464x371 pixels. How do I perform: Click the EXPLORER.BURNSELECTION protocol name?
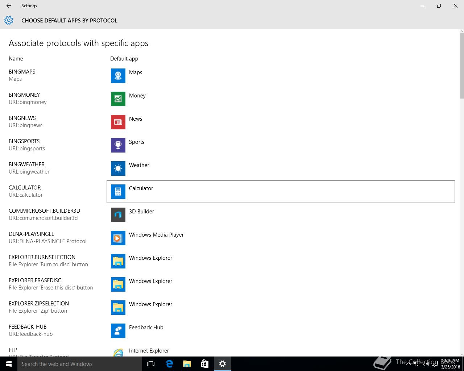(x=42, y=257)
